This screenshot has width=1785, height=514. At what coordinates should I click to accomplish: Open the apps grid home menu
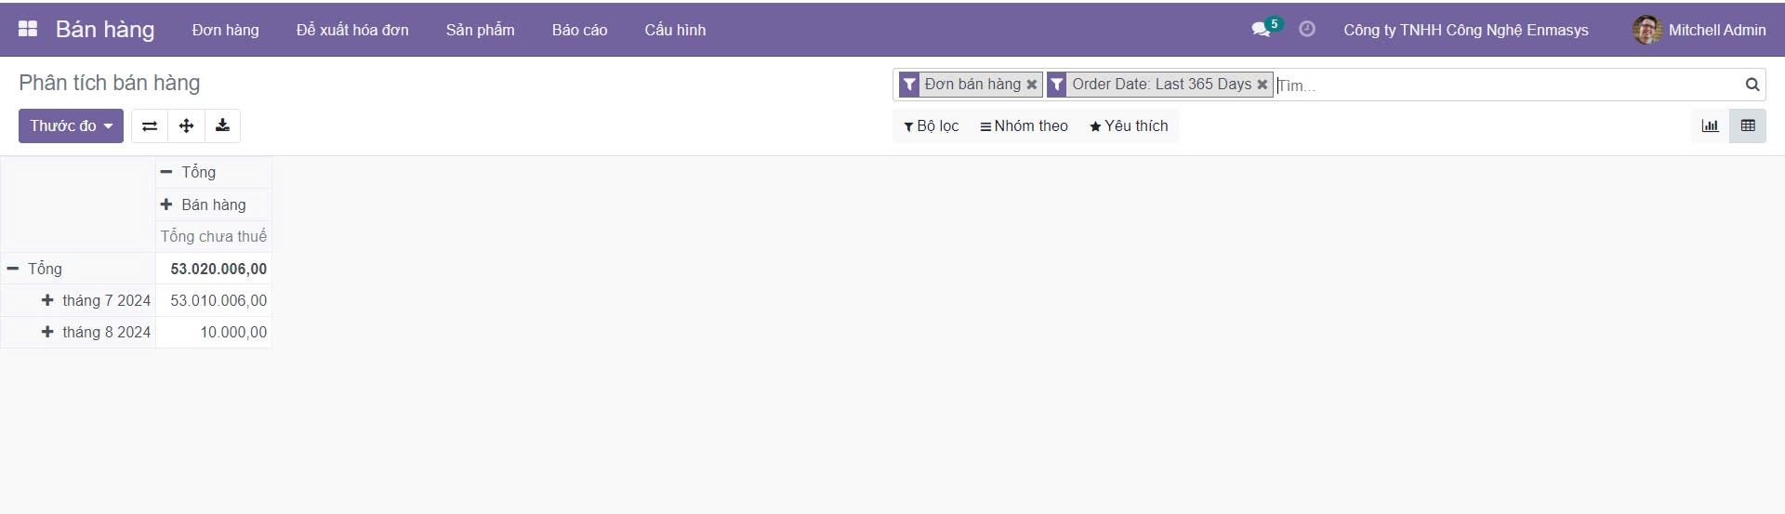click(28, 29)
